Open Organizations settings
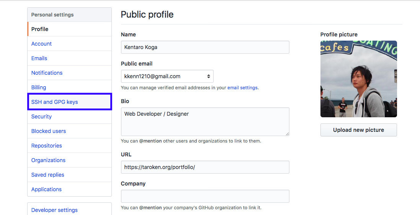The image size is (420, 215). pos(48,160)
